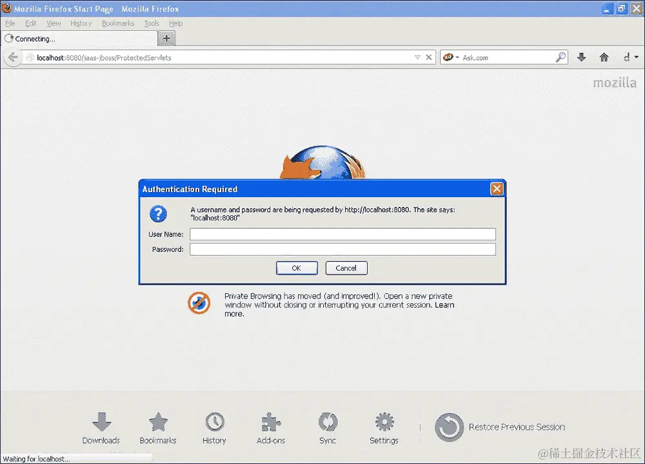This screenshot has height=464, width=645.
Task: Focus the Password field
Action: pos(342,249)
